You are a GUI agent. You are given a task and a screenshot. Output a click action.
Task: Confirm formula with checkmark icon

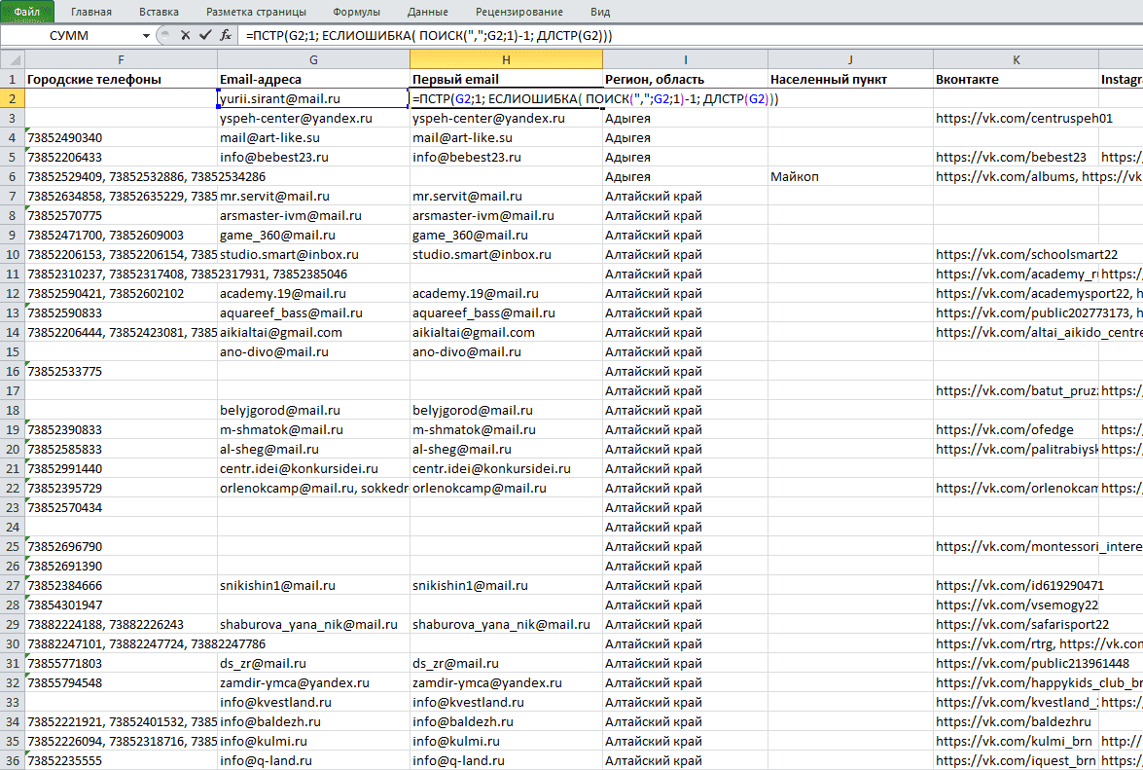(205, 35)
